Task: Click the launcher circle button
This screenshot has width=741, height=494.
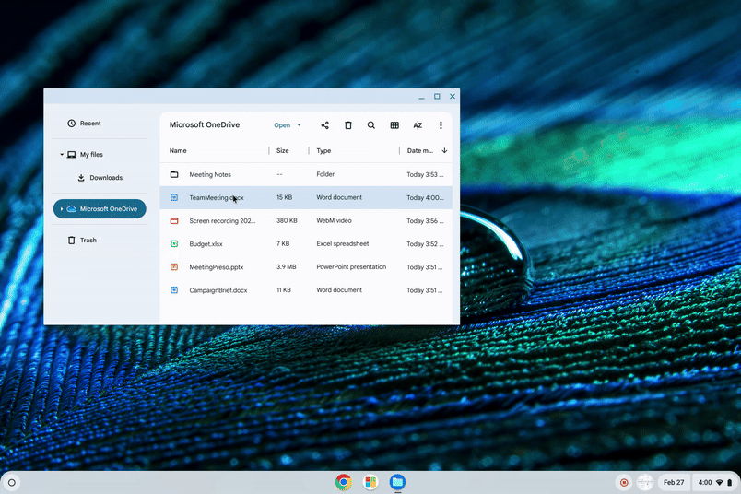Action: pyautogui.click(x=12, y=482)
